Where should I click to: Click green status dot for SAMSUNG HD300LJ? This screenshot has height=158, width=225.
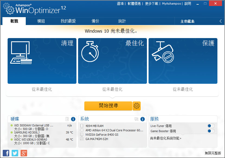pyautogui.click(x=12, y=132)
